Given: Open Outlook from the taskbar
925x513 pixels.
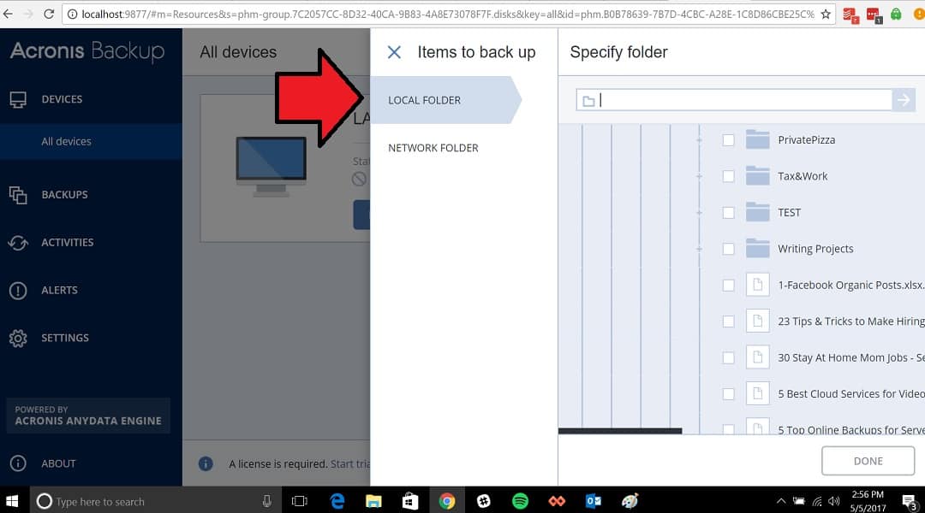Looking at the screenshot, I should pyautogui.click(x=594, y=501).
